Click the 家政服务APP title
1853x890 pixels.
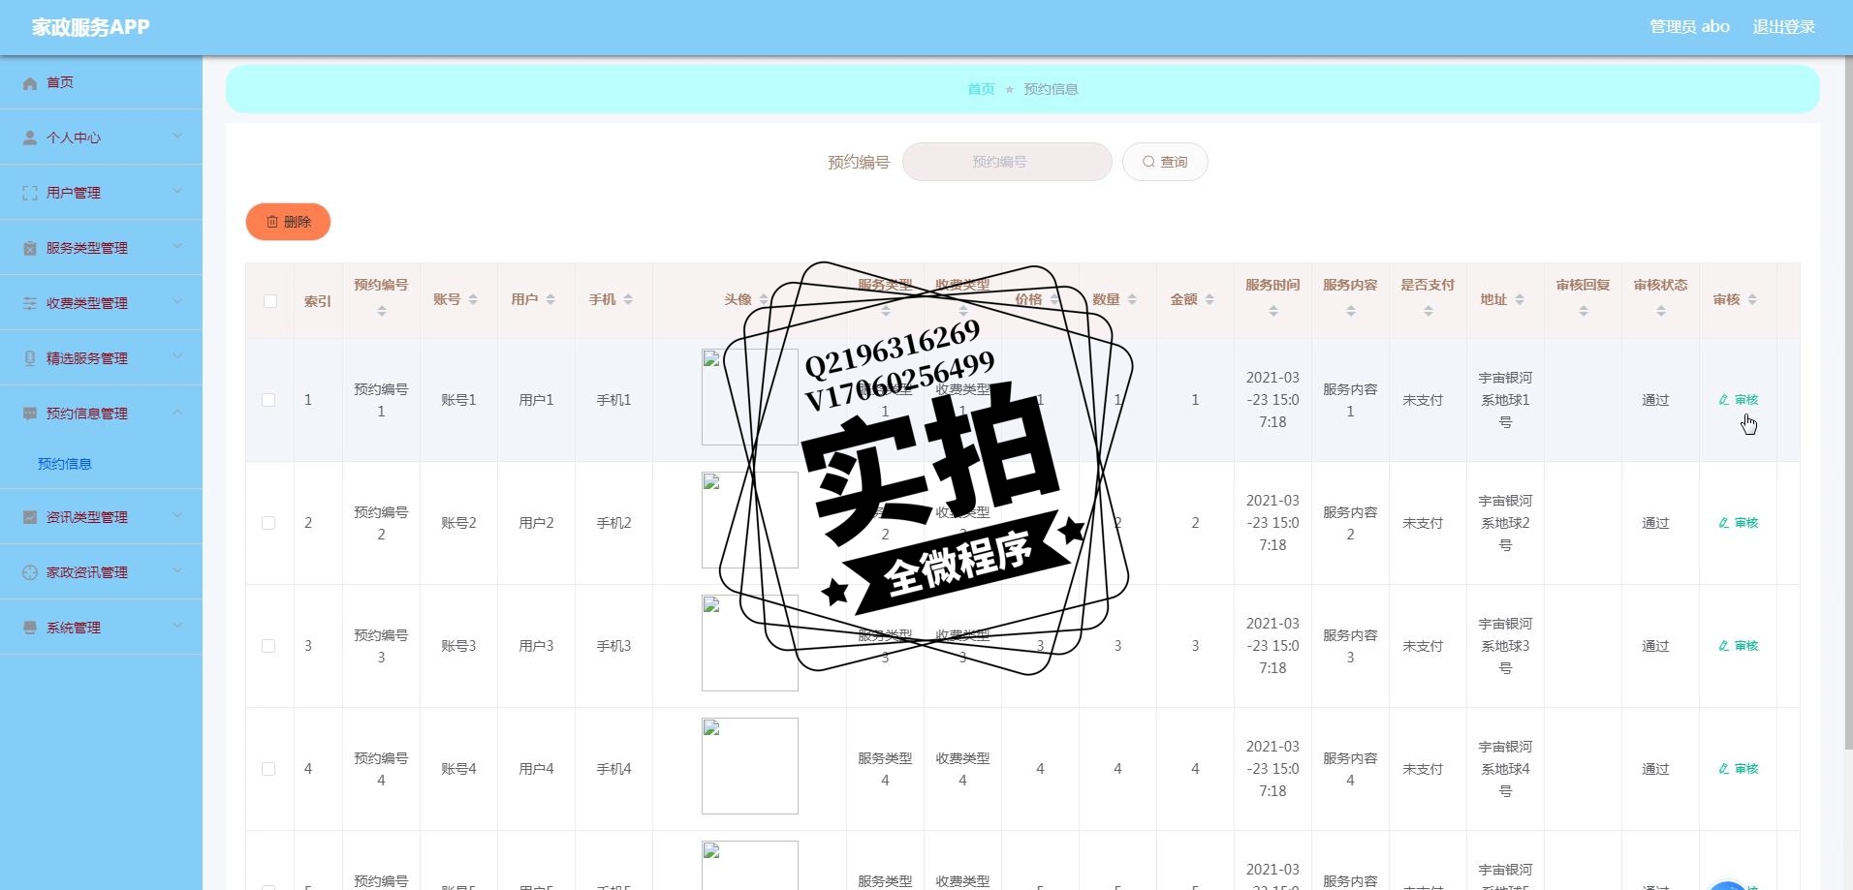[x=91, y=27]
